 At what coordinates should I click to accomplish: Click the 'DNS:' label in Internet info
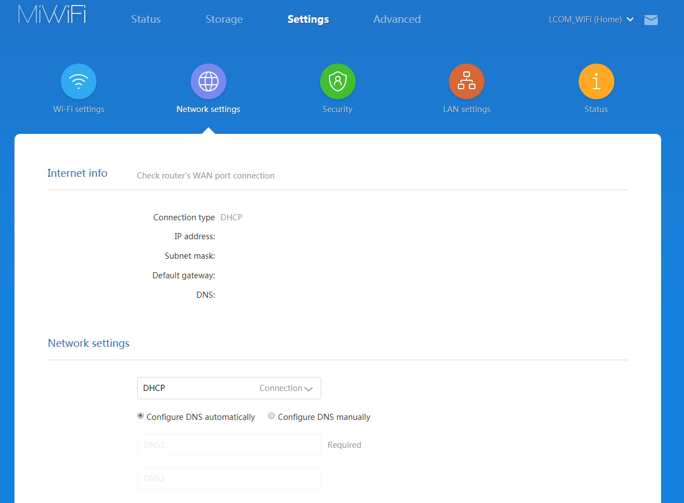[x=206, y=295]
